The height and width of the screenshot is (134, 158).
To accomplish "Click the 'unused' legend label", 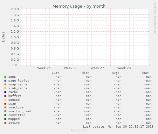I will [14, 100].
